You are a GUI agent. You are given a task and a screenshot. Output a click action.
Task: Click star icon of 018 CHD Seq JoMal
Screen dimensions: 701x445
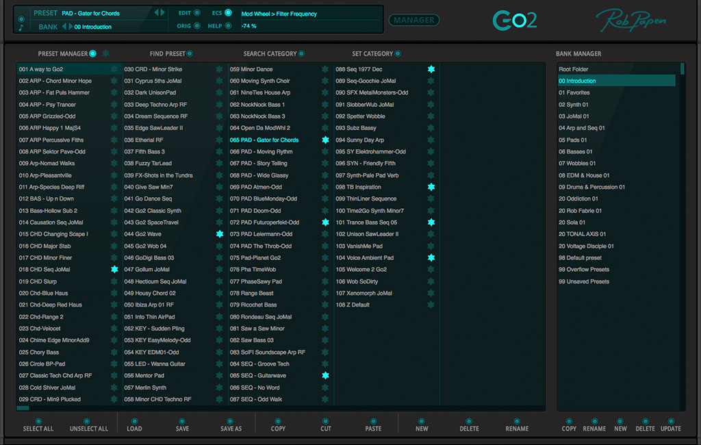click(114, 270)
